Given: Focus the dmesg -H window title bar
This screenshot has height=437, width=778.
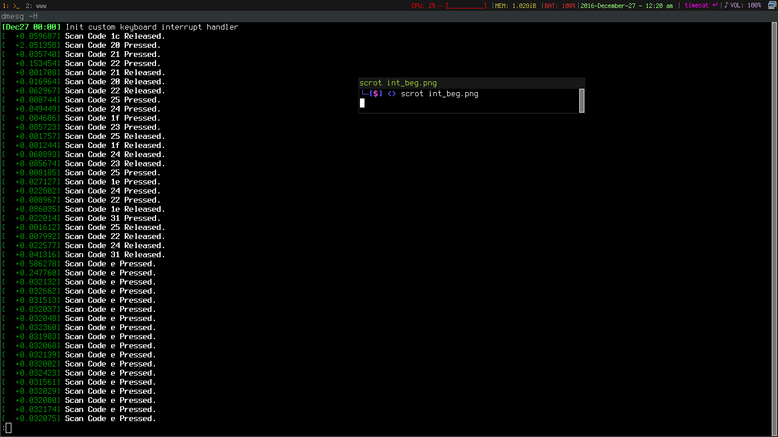Looking at the screenshot, I should pyautogui.click(x=20, y=17).
